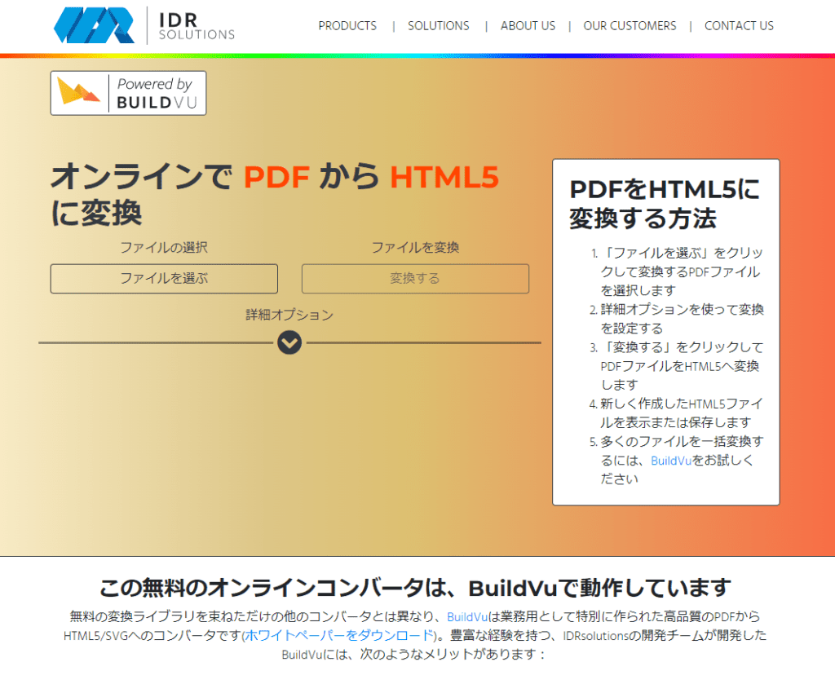
Task: Click the ファイルの選択 label
Action: tap(164, 248)
